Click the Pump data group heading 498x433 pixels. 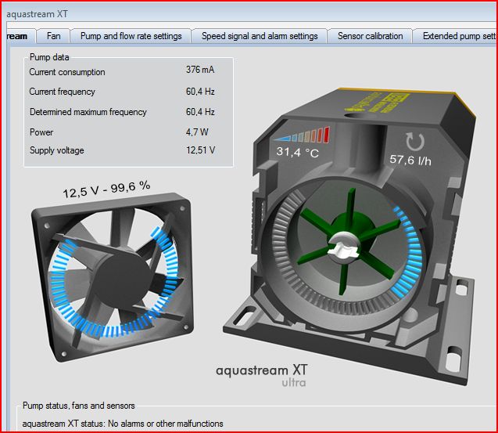click(49, 57)
